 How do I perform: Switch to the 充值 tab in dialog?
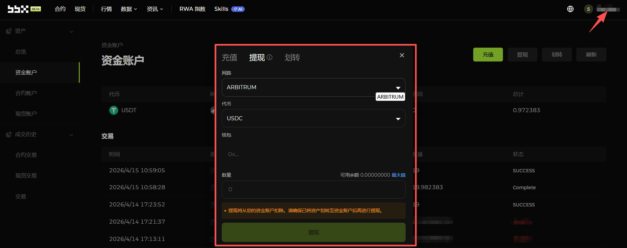click(230, 58)
